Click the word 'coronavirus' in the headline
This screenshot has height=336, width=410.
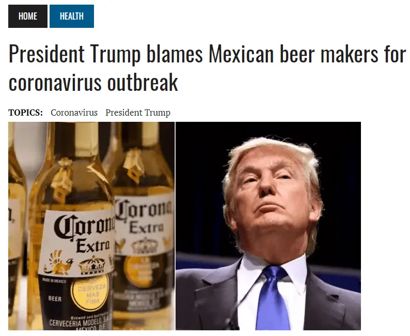click(x=54, y=83)
